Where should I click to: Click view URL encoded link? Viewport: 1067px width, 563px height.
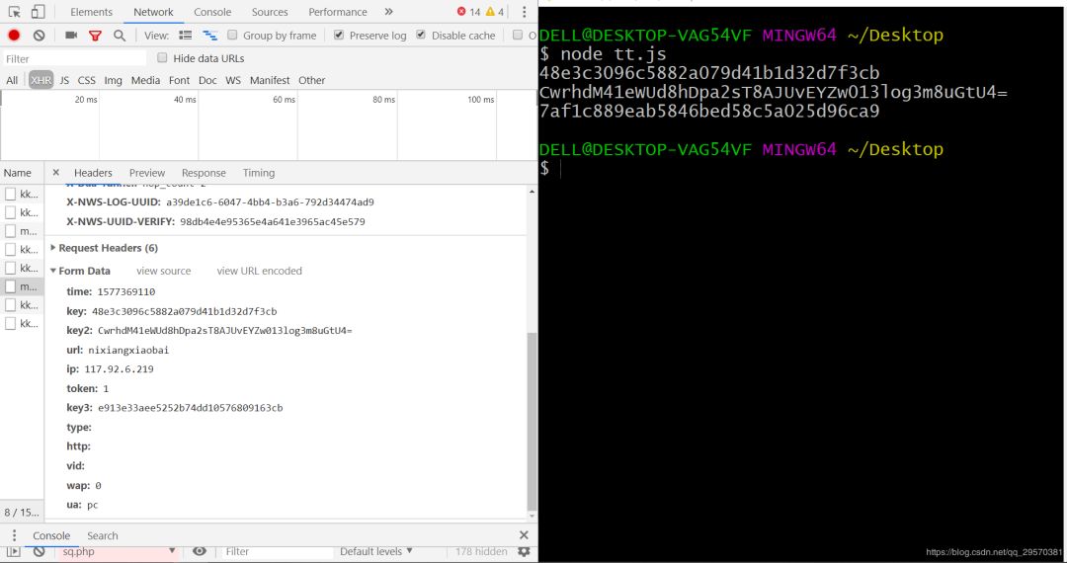pyautogui.click(x=259, y=271)
